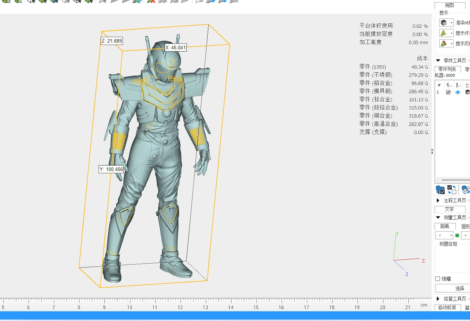Viewport: 470px width, 321px height.
Task: Click the 机器: 6000 label
Action: [x=445, y=75]
